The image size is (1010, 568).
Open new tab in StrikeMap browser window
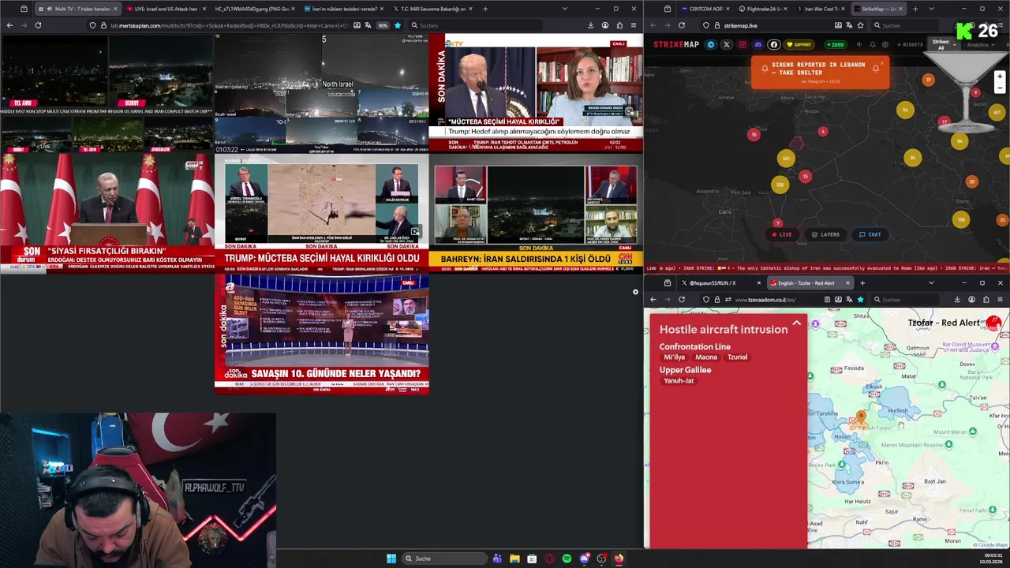pyautogui.click(x=915, y=9)
